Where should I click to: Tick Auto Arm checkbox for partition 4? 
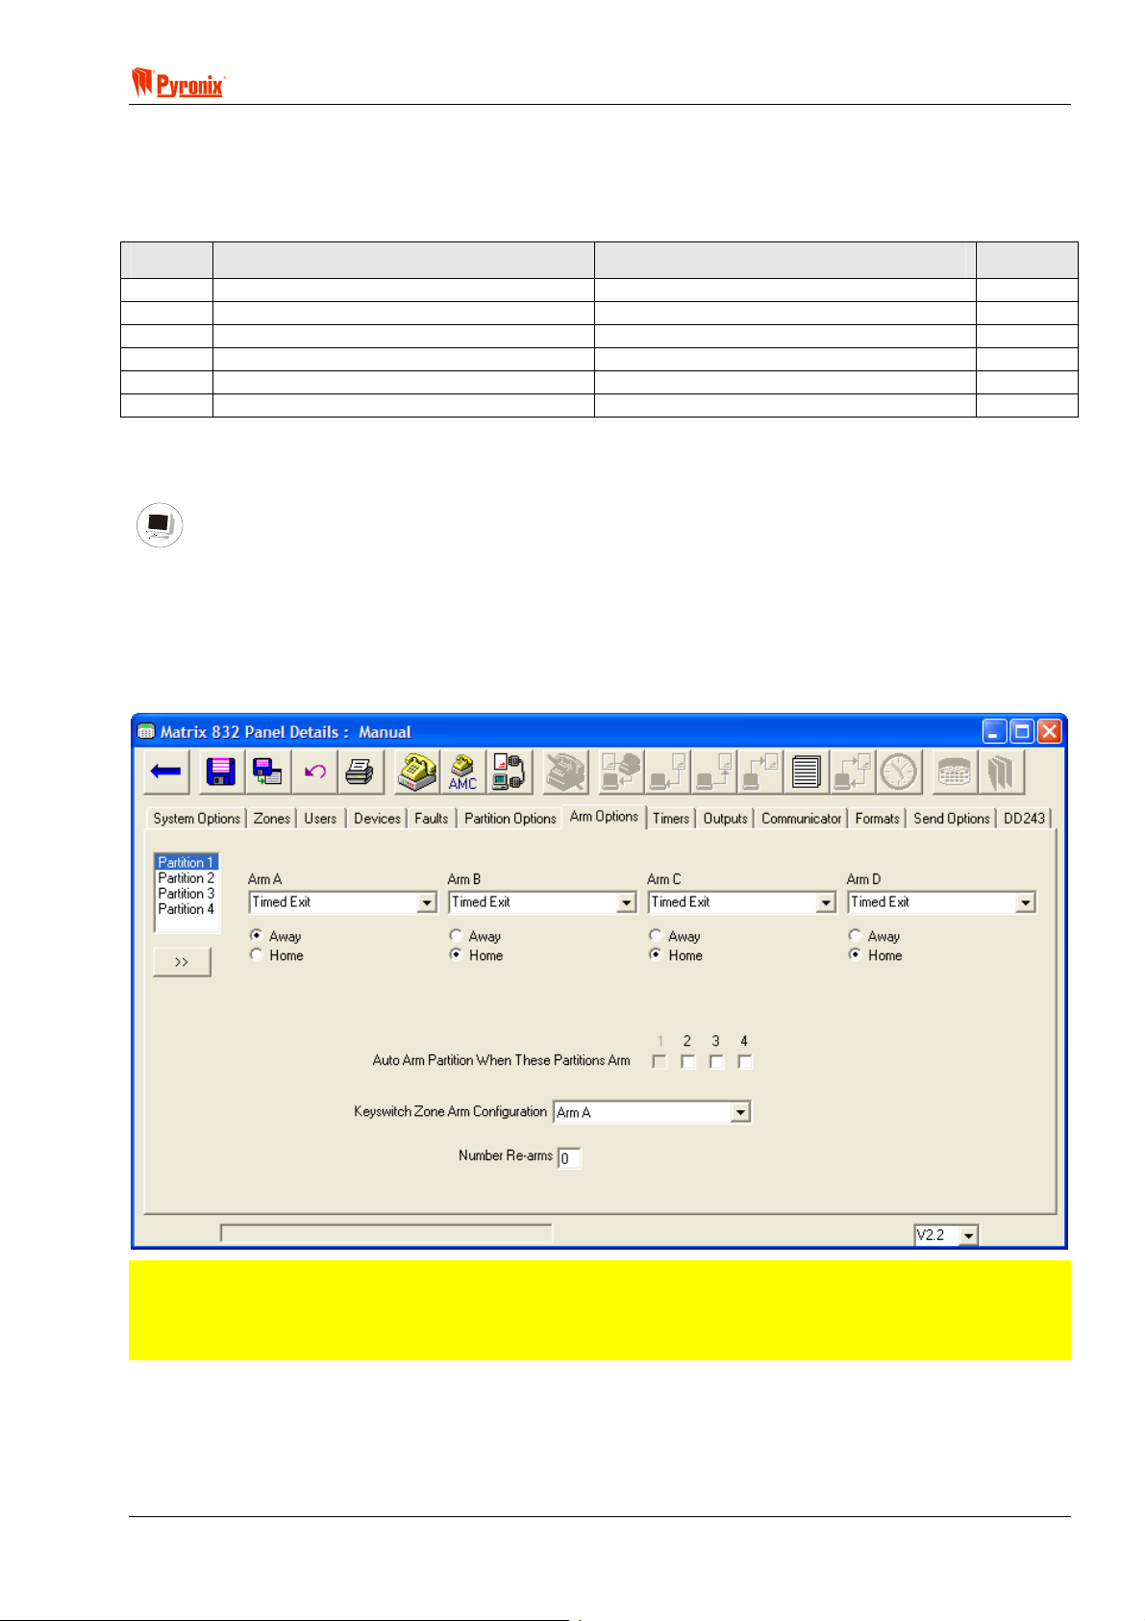(745, 1062)
